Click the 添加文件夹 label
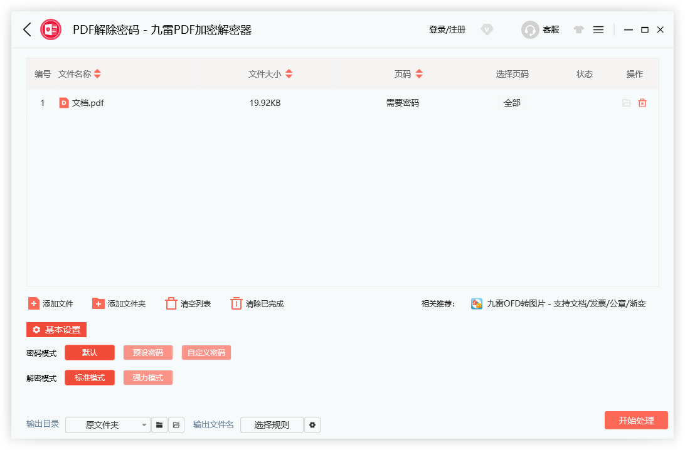This screenshot has height=450, width=685. click(127, 304)
